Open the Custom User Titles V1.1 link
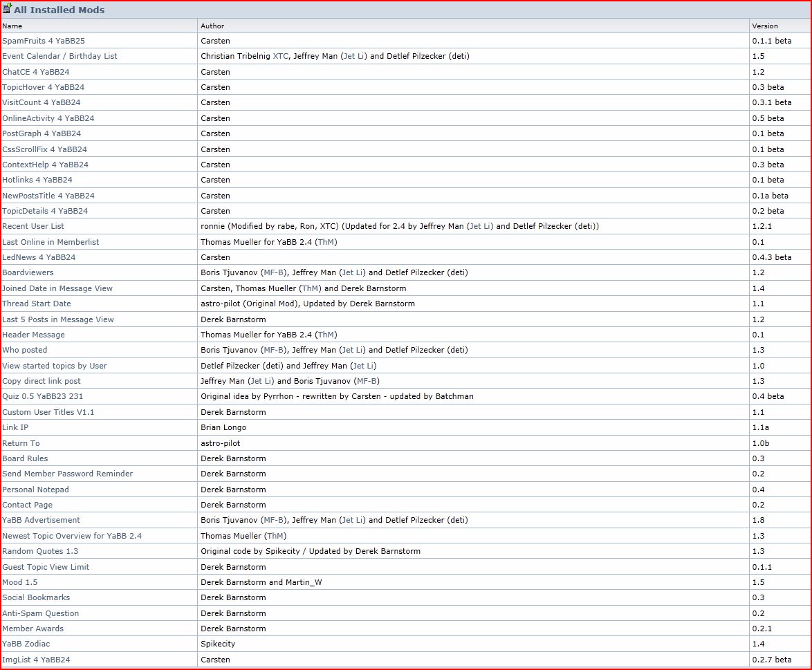This screenshot has height=670, width=812. click(48, 412)
